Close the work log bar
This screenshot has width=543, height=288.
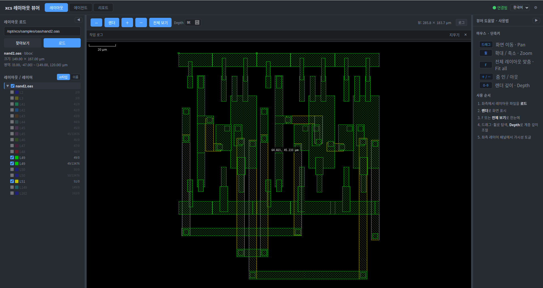pyautogui.click(x=465, y=35)
